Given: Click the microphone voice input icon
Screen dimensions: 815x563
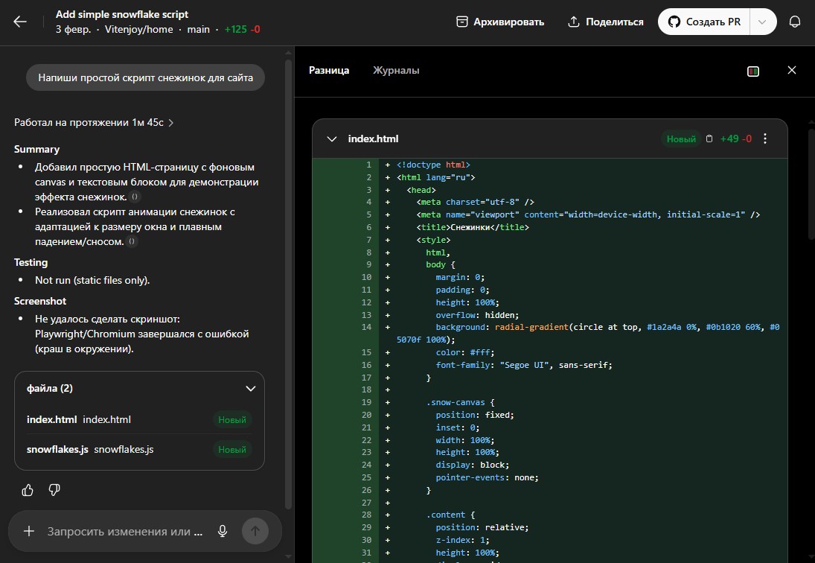Looking at the screenshot, I should tap(222, 531).
